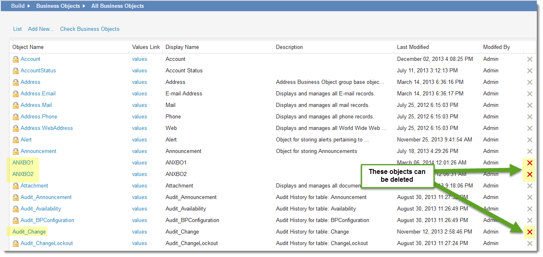Click the lock icon beside Account

click(x=16, y=59)
